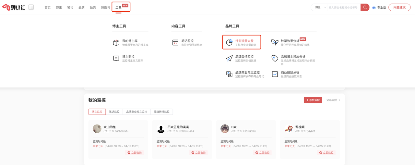Open 行业流量大盘 tool link

[244, 41]
